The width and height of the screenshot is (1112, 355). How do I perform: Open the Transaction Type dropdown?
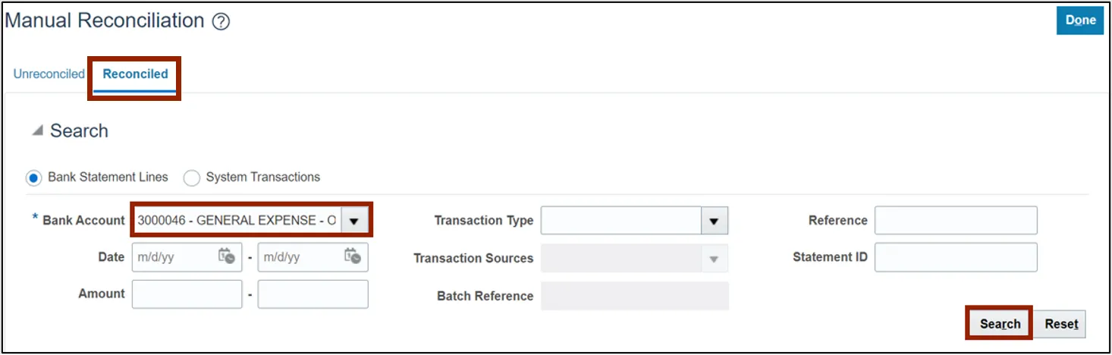713,221
